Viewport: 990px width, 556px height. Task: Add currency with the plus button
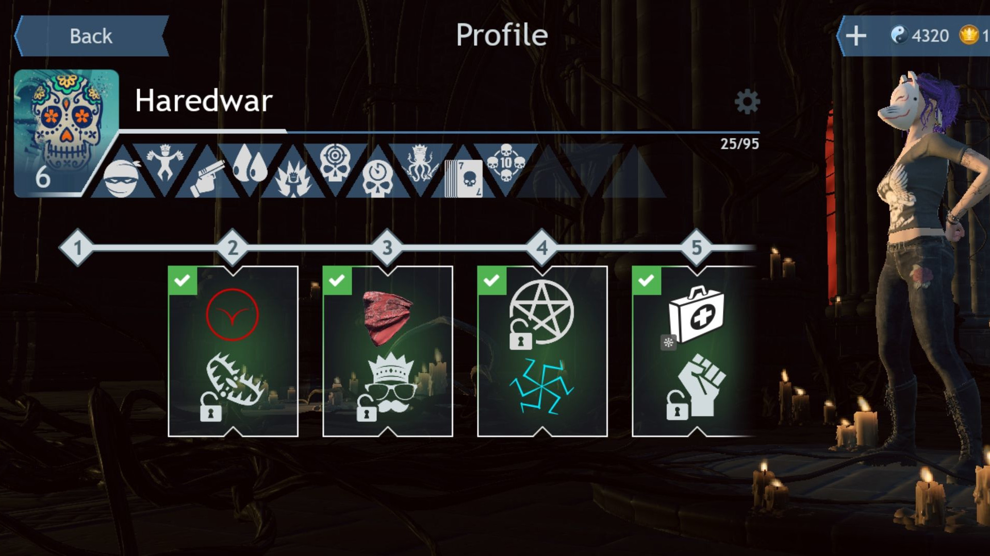(856, 36)
